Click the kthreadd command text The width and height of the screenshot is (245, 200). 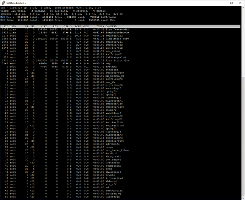[x=112, y=70]
